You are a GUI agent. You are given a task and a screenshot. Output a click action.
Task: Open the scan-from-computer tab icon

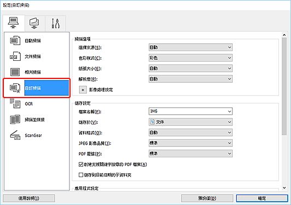pos(13,23)
